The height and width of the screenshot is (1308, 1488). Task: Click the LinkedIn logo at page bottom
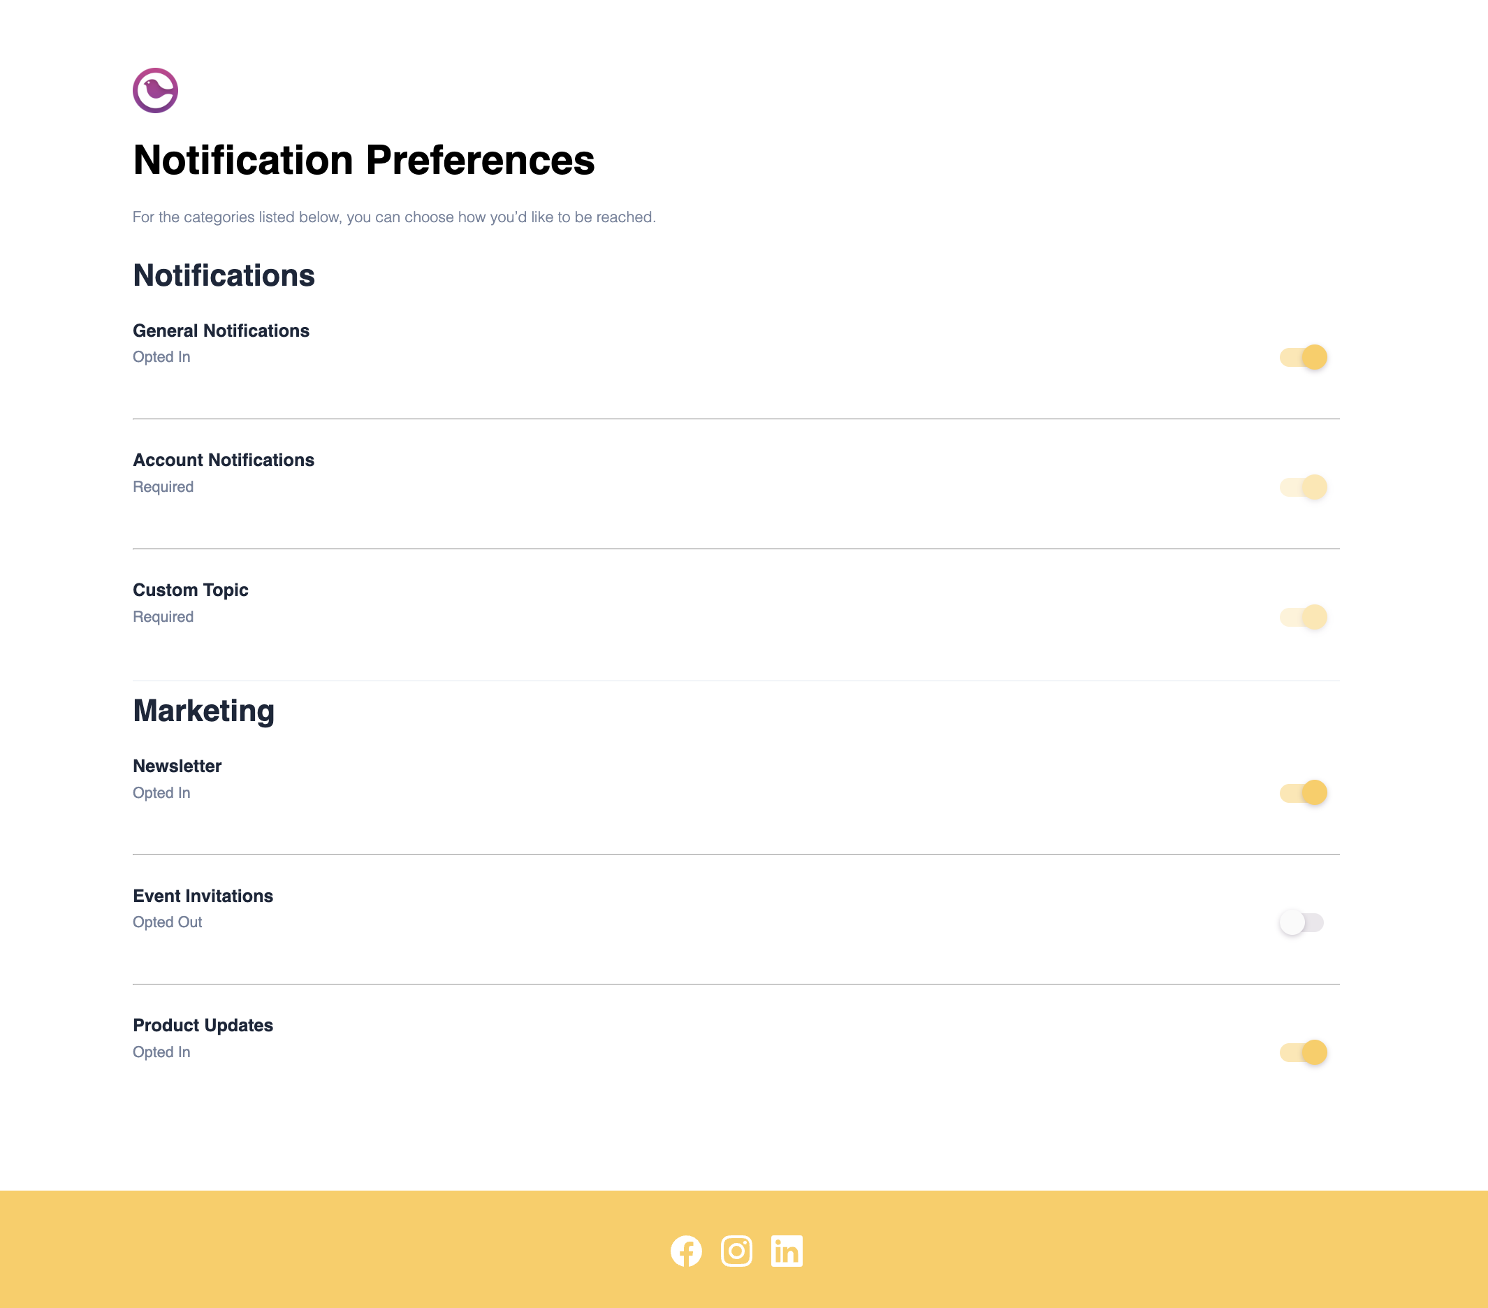coord(786,1251)
